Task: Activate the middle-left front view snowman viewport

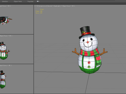Action: [x=17, y=49]
